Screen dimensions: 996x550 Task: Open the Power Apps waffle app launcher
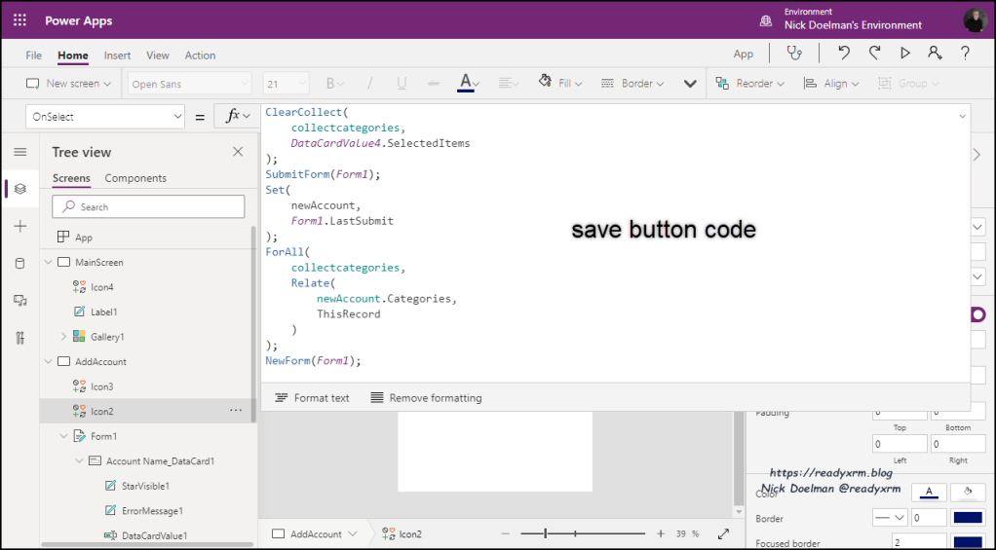point(19,19)
